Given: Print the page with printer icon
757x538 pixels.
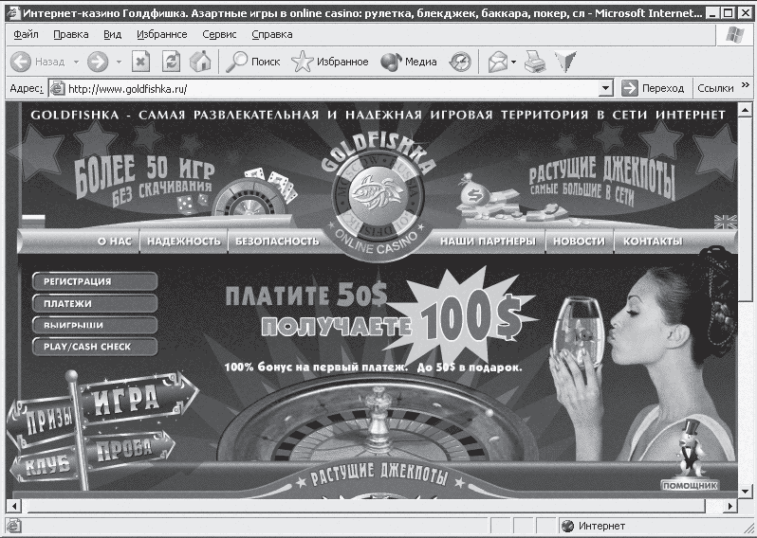Looking at the screenshot, I should coord(536,62).
